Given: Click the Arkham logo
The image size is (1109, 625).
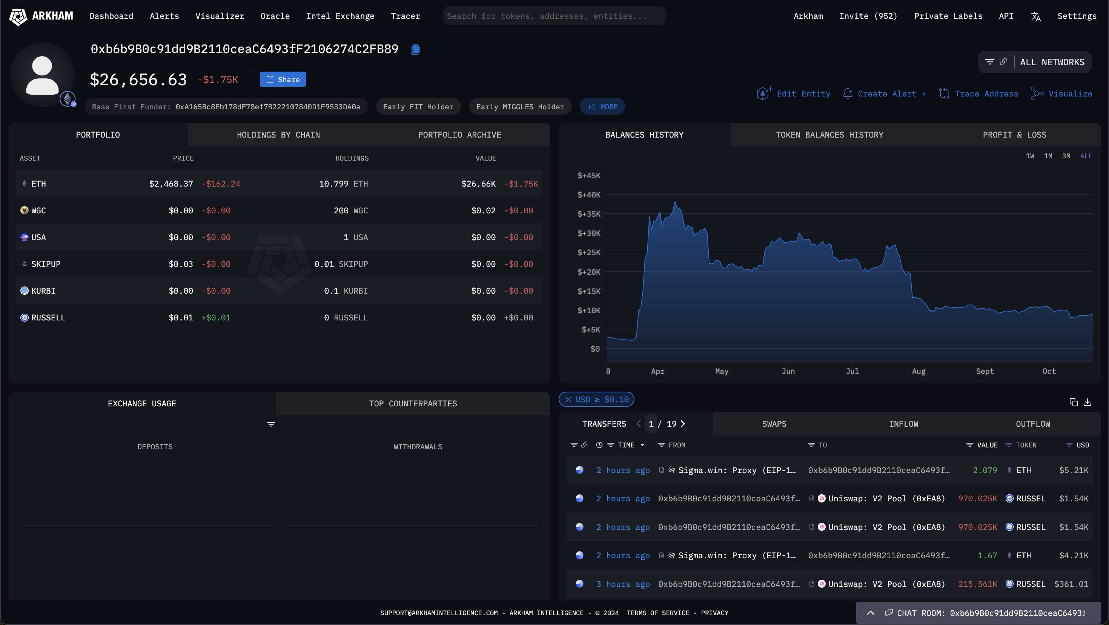Looking at the screenshot, I should coord(41,16).
